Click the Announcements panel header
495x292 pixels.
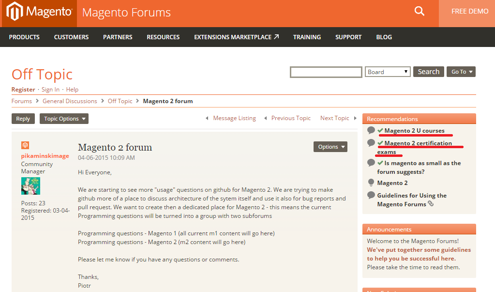pyautogui.click(x=419, y=229)
